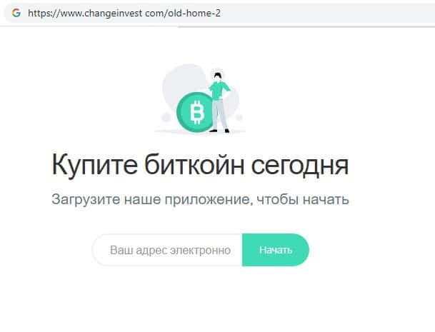
Task: Click 'чтобы начать' at the subtitle end
Action: click(x=303, y=199)
